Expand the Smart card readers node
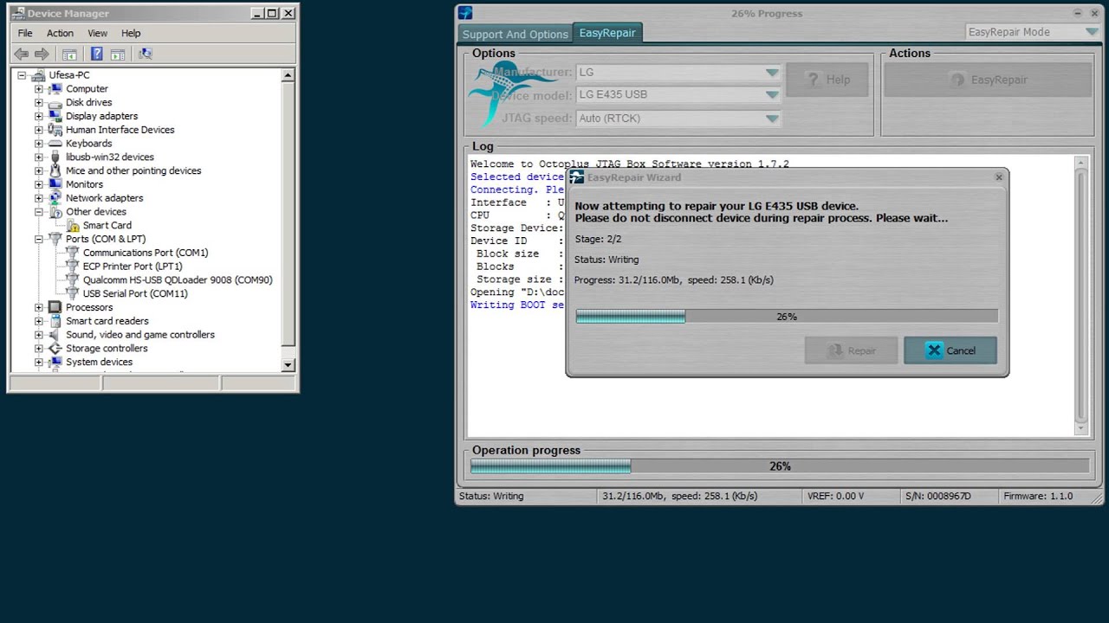 pos(38,321)
